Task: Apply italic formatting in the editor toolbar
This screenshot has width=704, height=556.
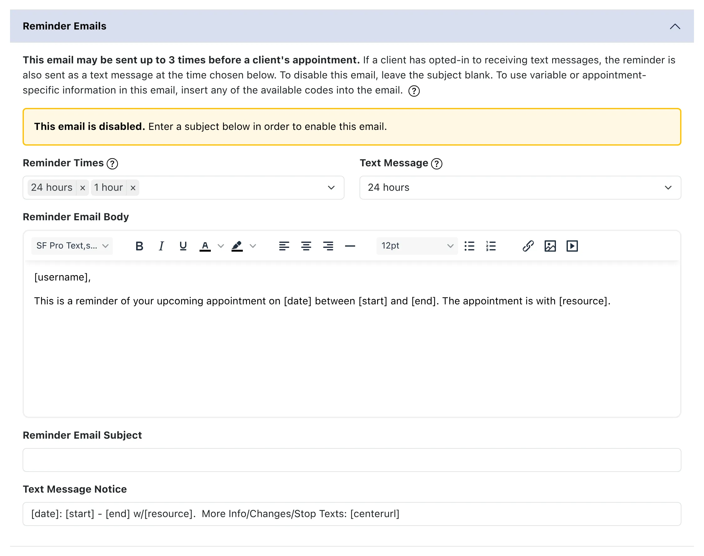Action: (x=161, y=246)
